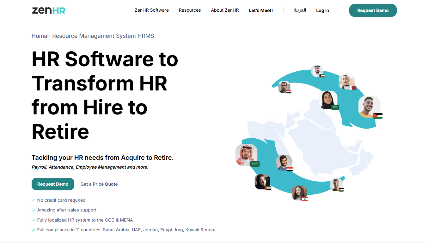Select avatar of man wearing red-checkered headscarf

coord(246,154)
